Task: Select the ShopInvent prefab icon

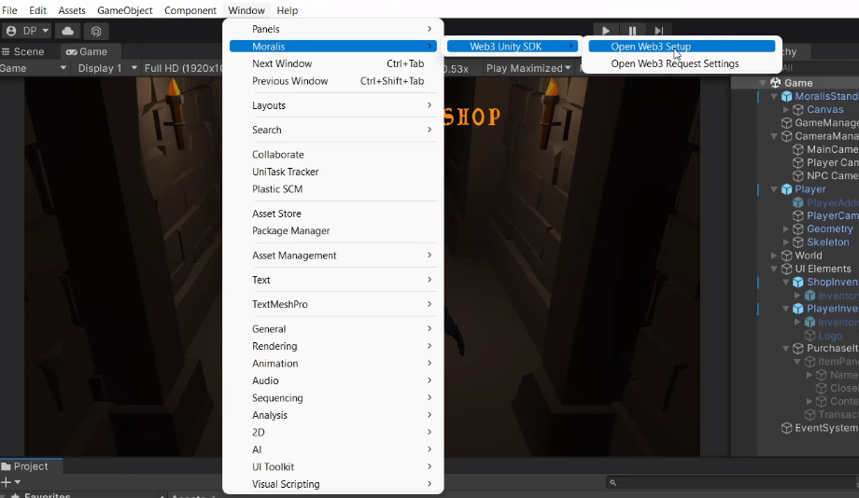Action: (798, 282)
